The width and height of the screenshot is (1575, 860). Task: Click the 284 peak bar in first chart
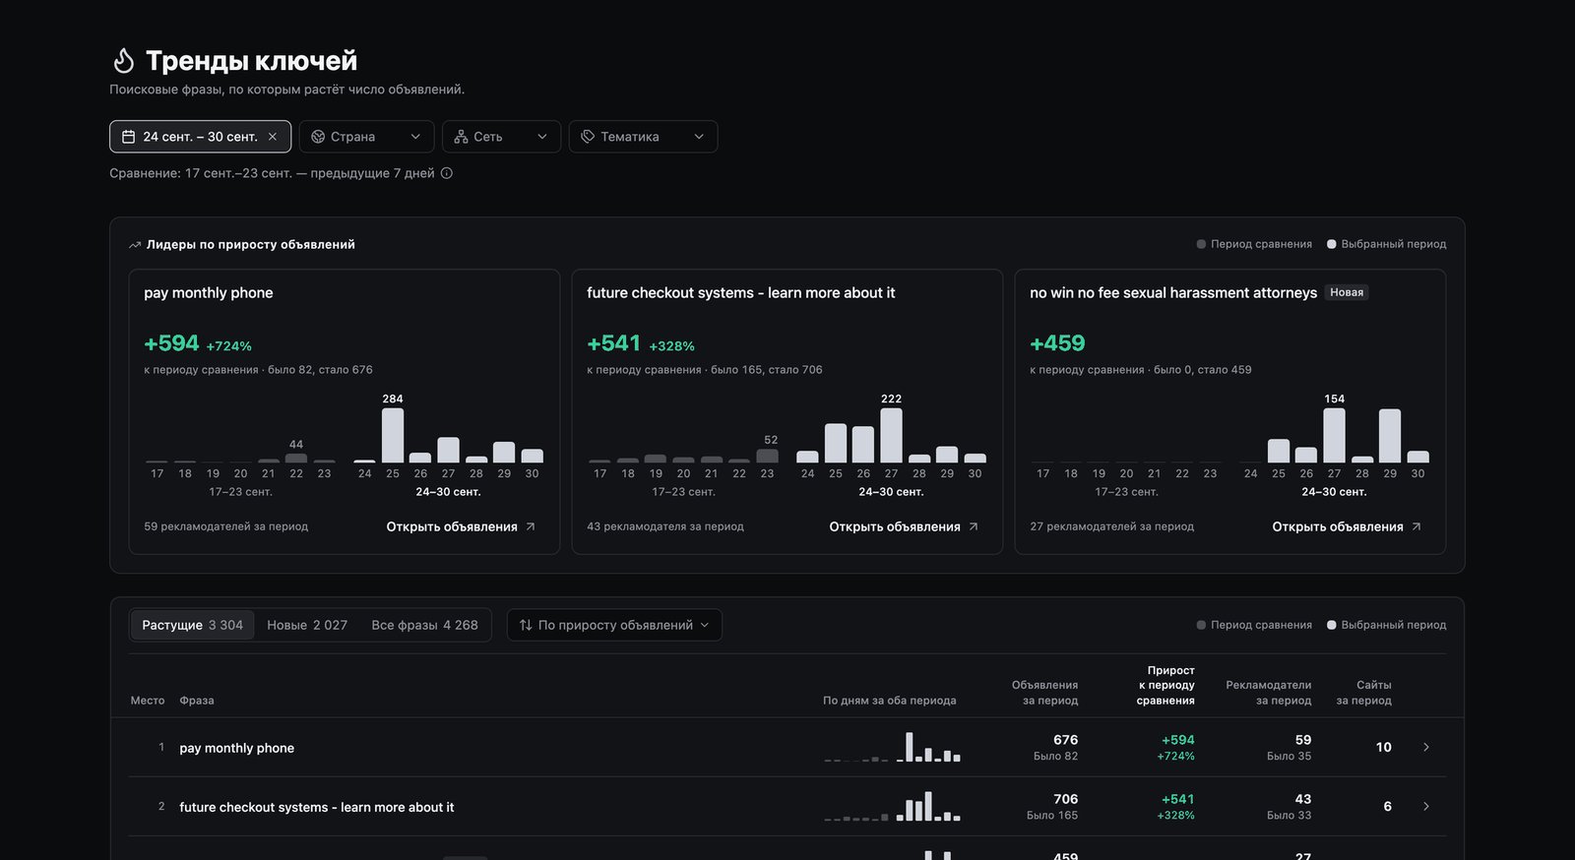pyautogui.click(x=393, y=435)
